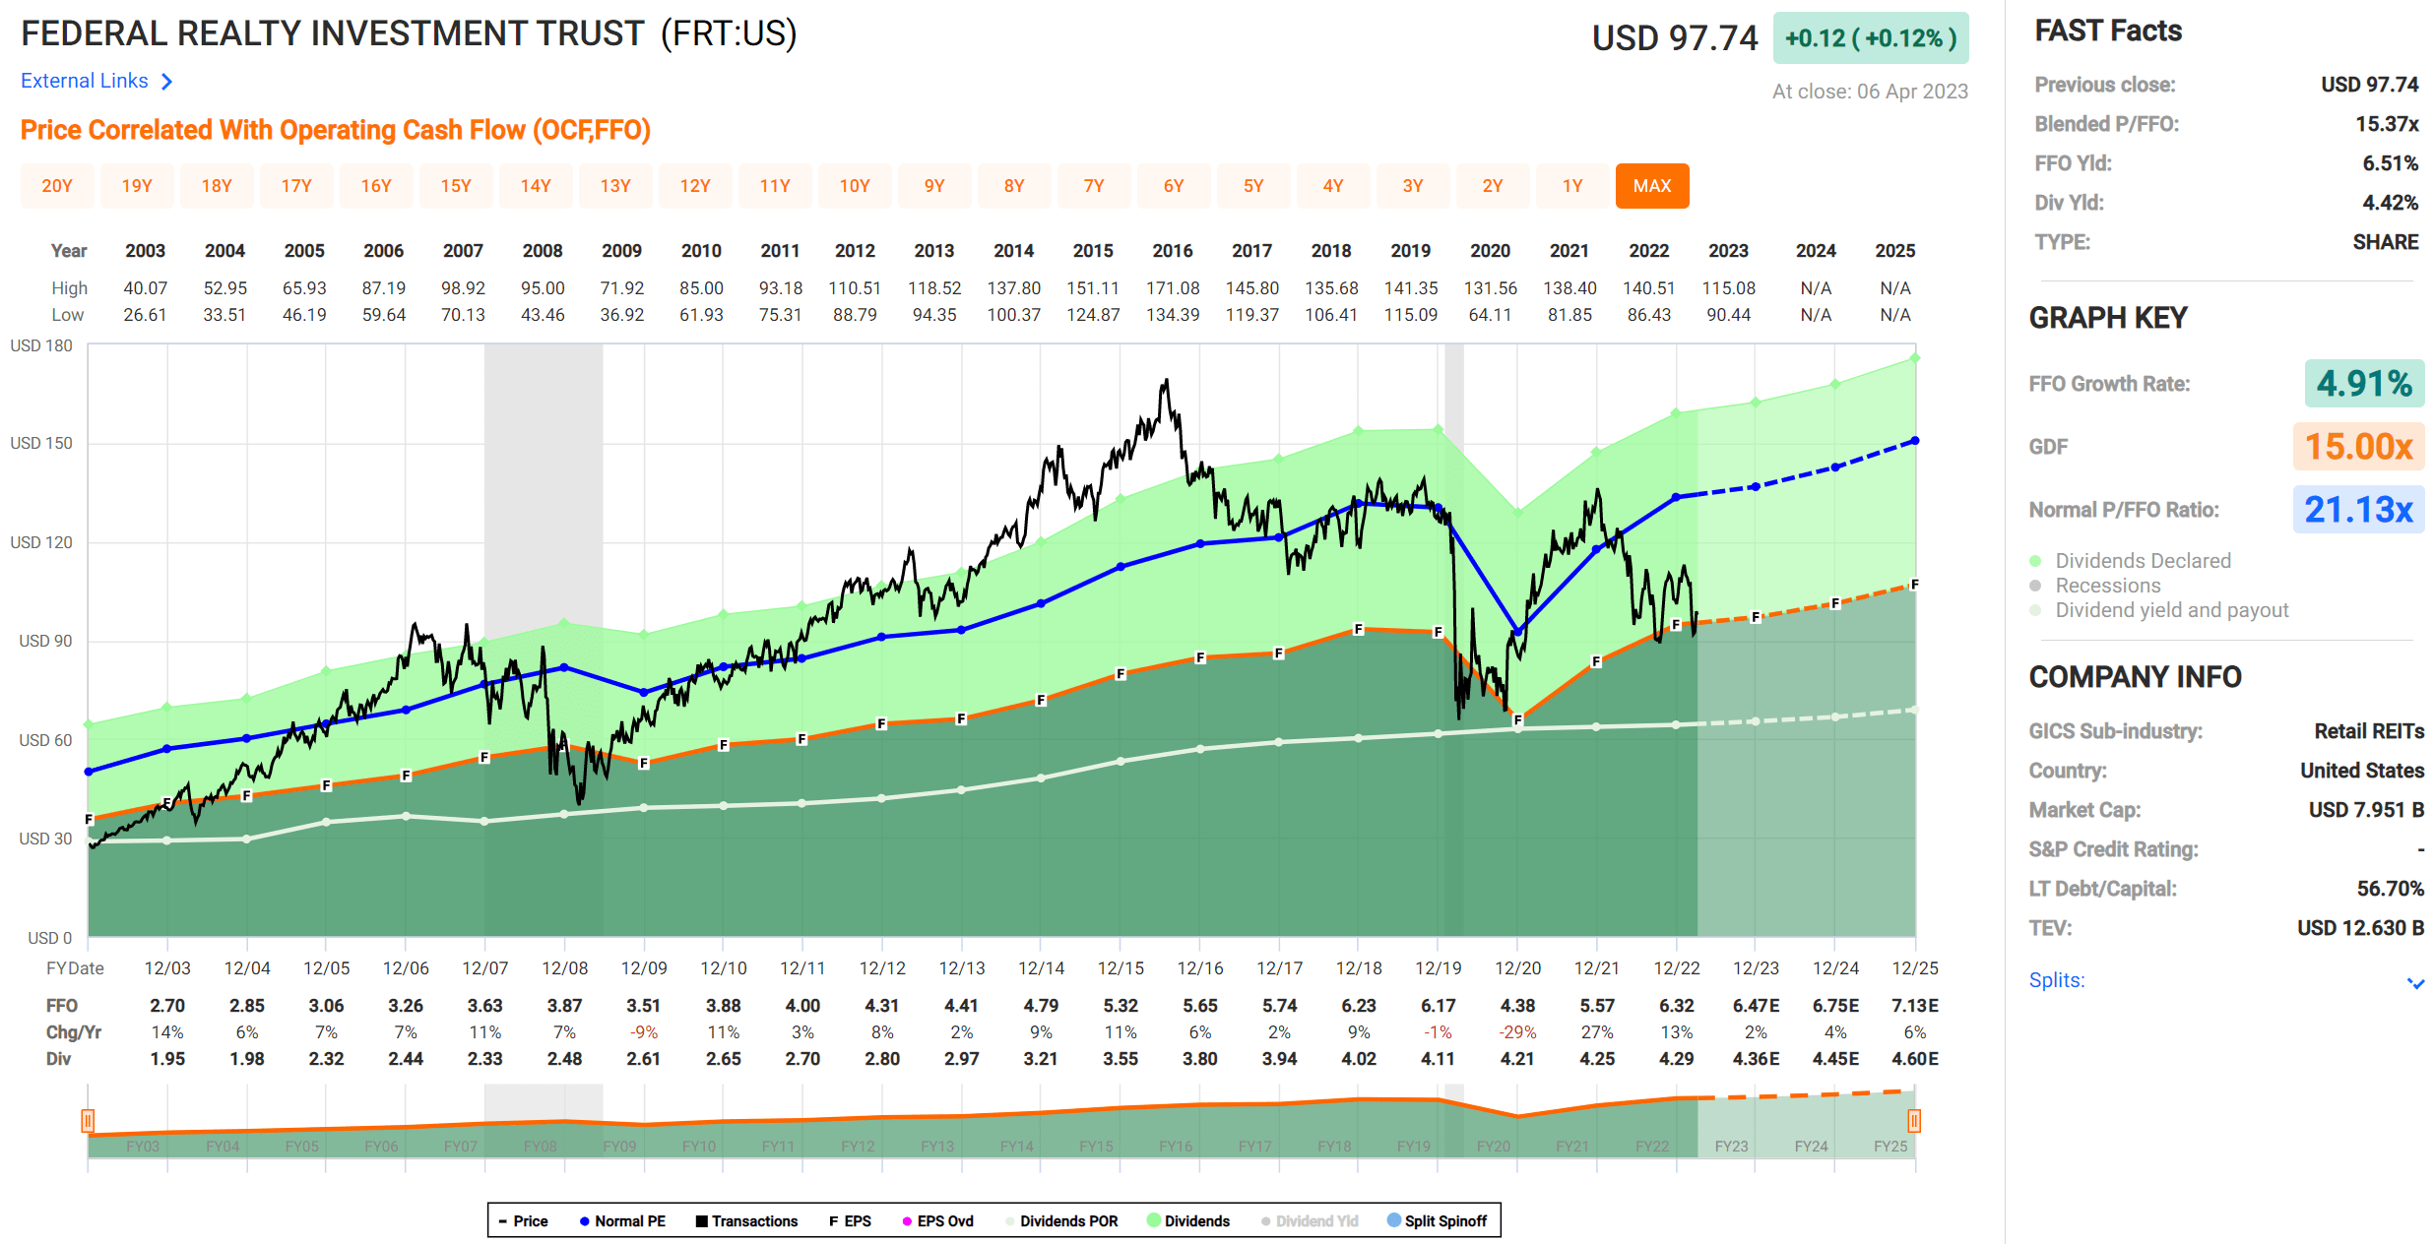The width and height of the screenshot is (2434, 1244).
Task: Select the 15Y time range tab
Action: 456,186
